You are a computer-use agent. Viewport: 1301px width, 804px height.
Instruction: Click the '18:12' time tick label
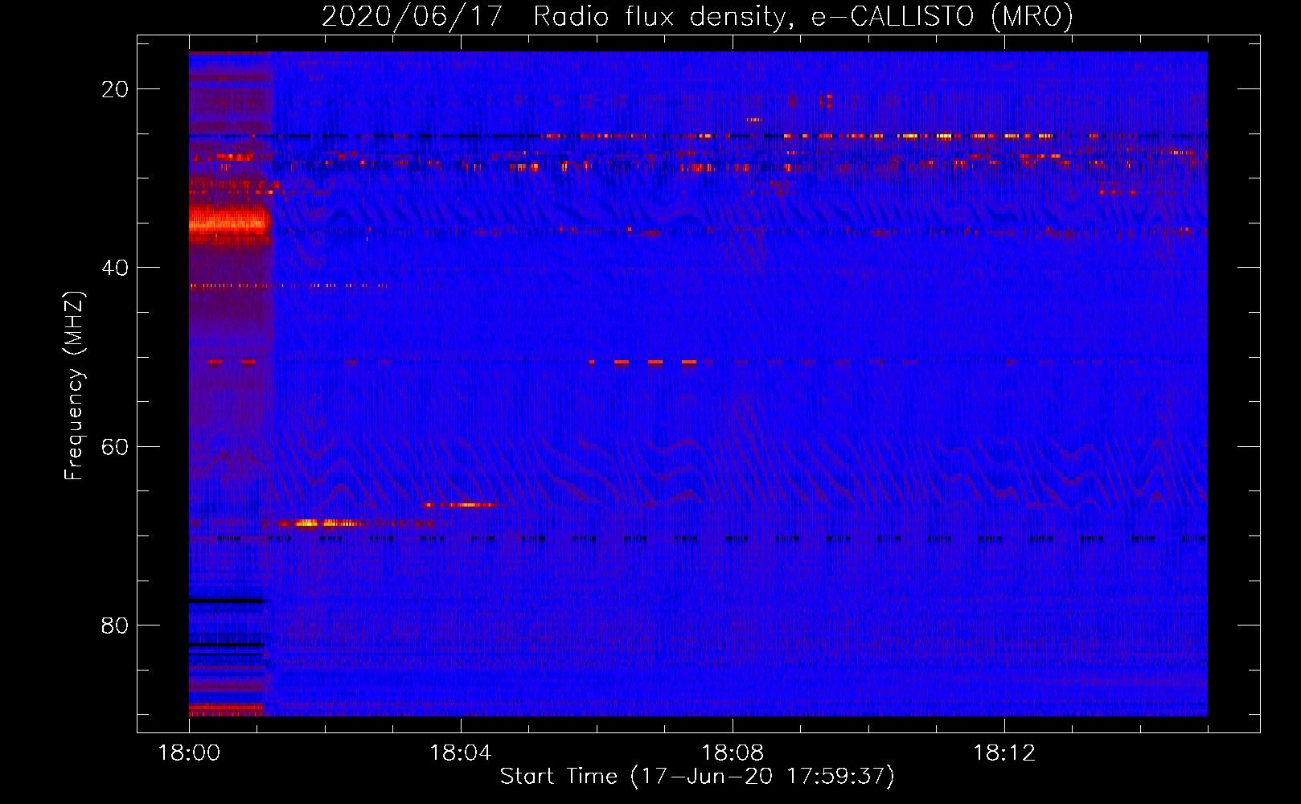[1004, 753]
